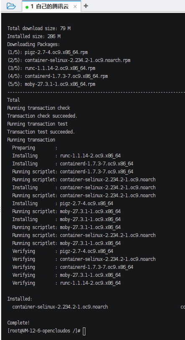Add a new session tab with plus

pyautogui.click(x=86, y=6)
